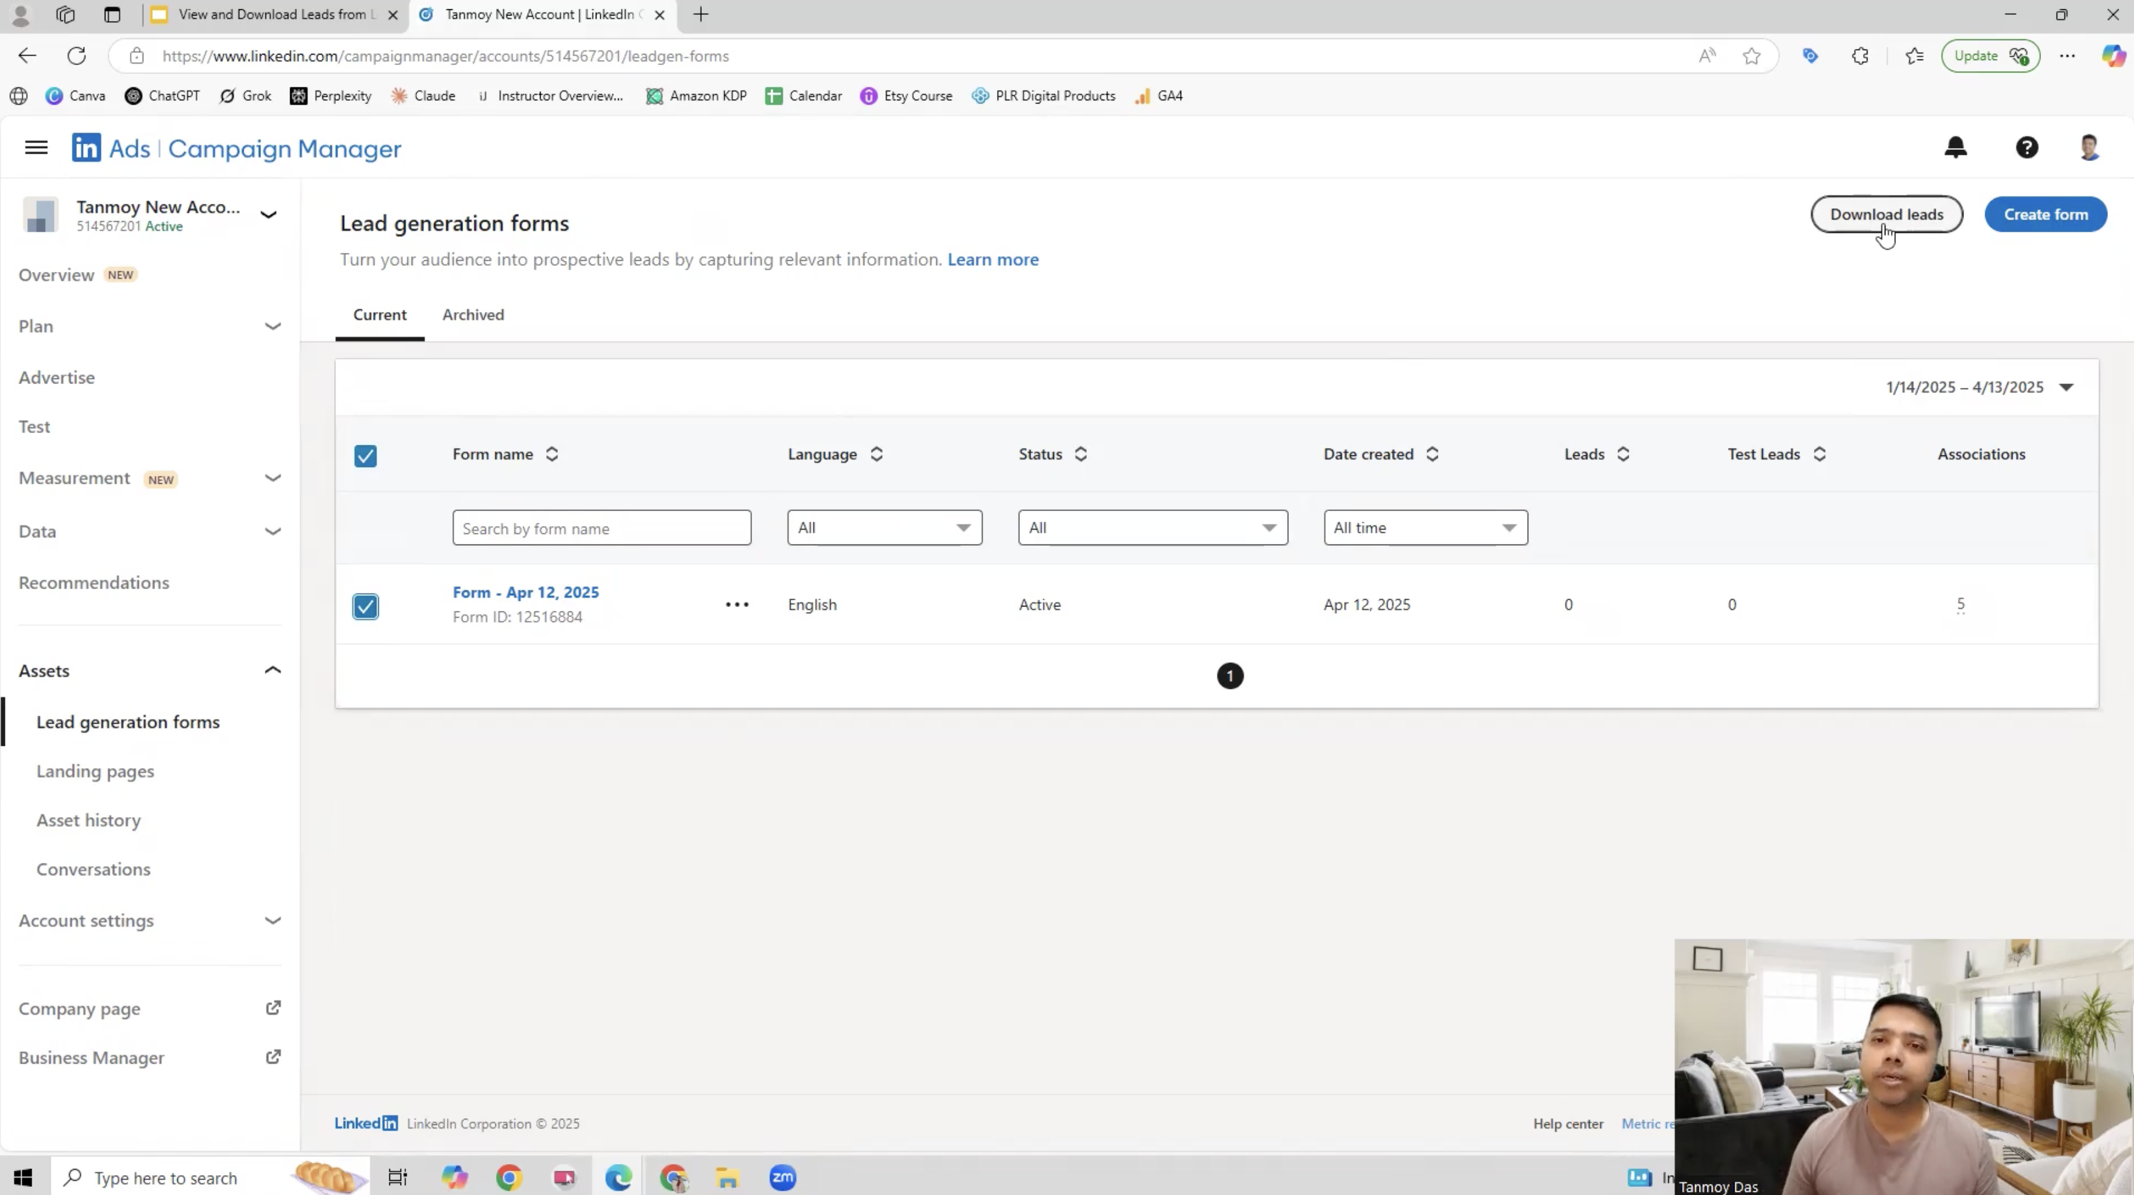Image resolution: width=2134 pixels, height=1195 pixels.
Task: Open the Language filter dropdown
Action: 884,527
